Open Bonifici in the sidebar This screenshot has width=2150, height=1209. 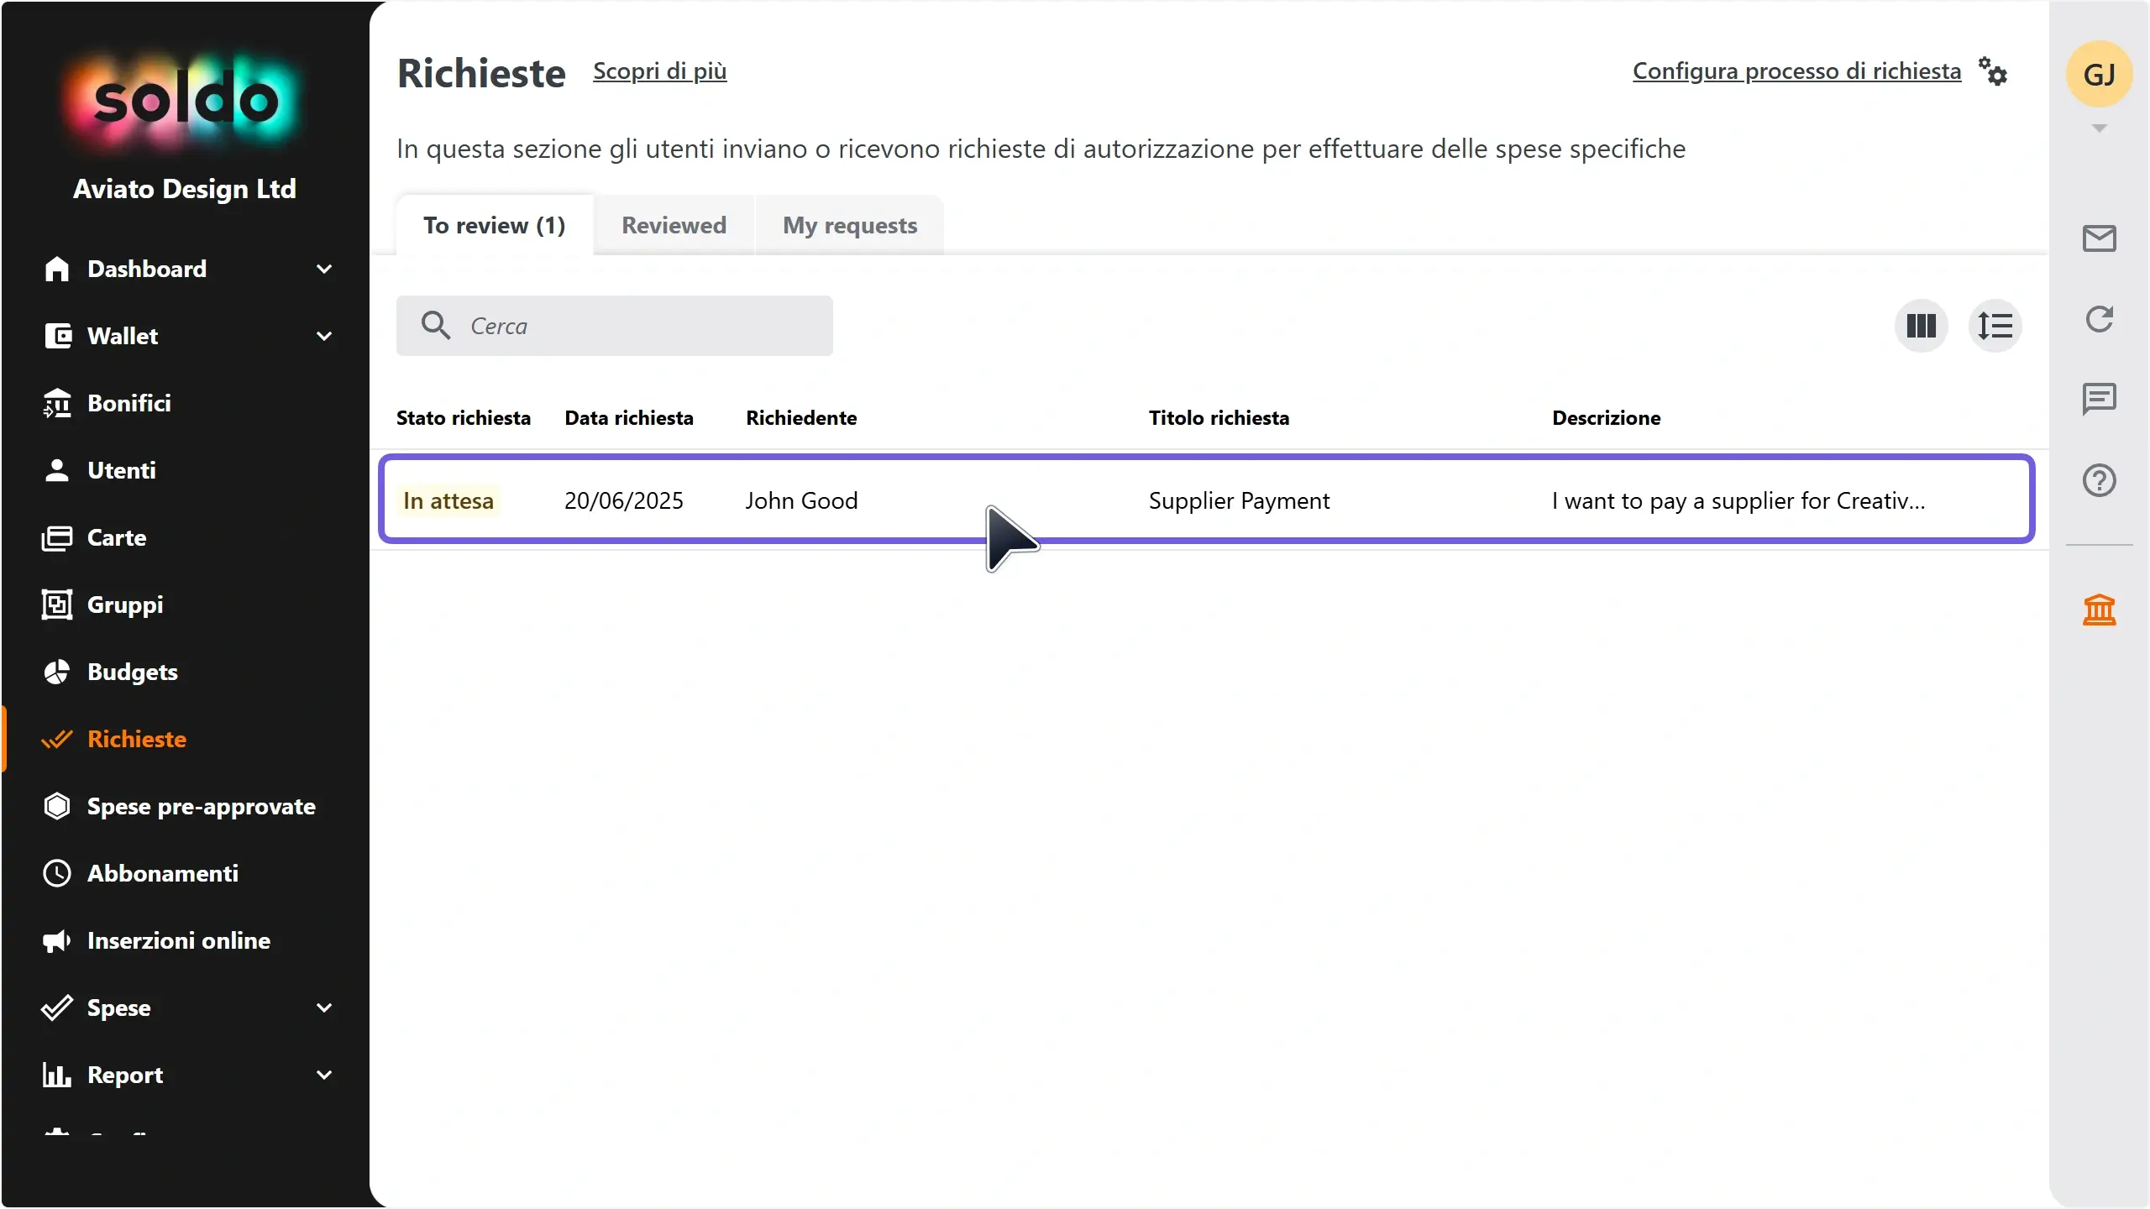(129, 403)
